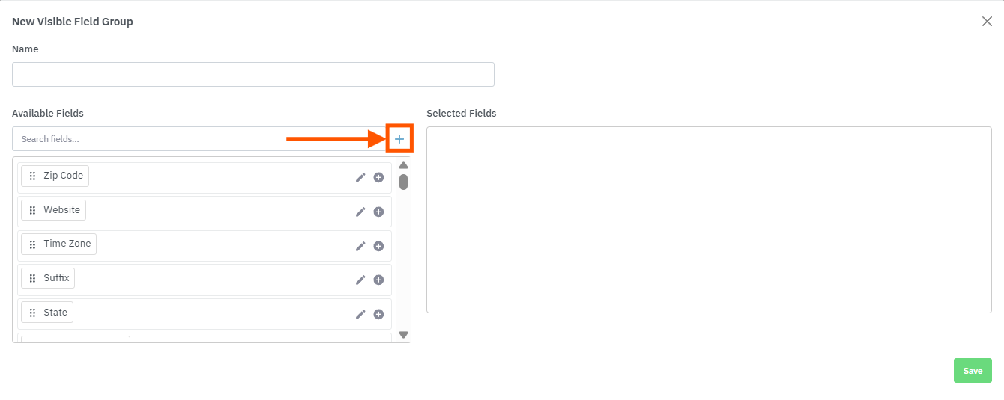
Task: Close the New Visible Field Group dialog
Action: (987, 22)
